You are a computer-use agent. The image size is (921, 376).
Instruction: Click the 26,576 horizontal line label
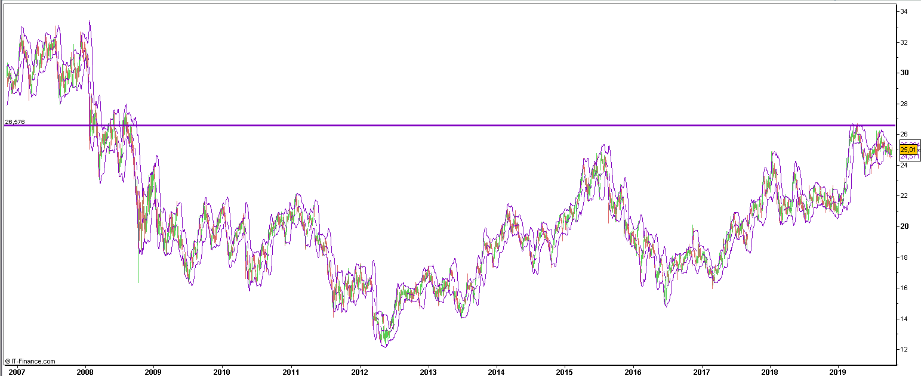[x=14, y=122]
